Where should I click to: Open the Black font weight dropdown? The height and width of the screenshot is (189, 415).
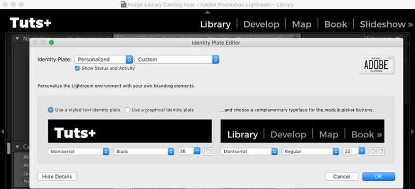(x=144, y=152)
